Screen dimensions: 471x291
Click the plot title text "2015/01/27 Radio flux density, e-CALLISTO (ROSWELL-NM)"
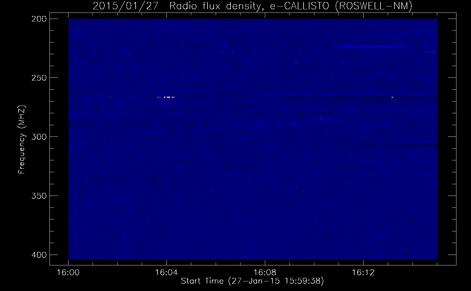tap(252, 6)
